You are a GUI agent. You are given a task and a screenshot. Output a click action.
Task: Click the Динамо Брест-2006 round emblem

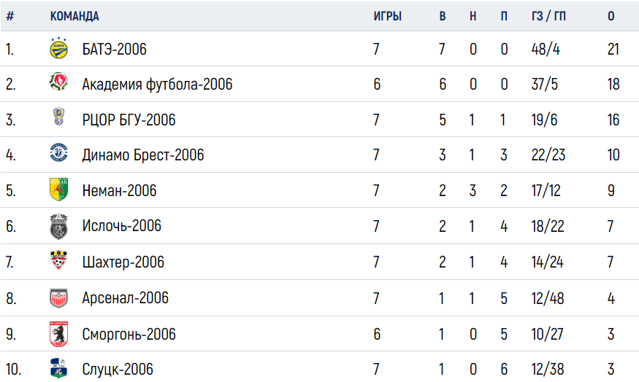[x=58, y=152]
